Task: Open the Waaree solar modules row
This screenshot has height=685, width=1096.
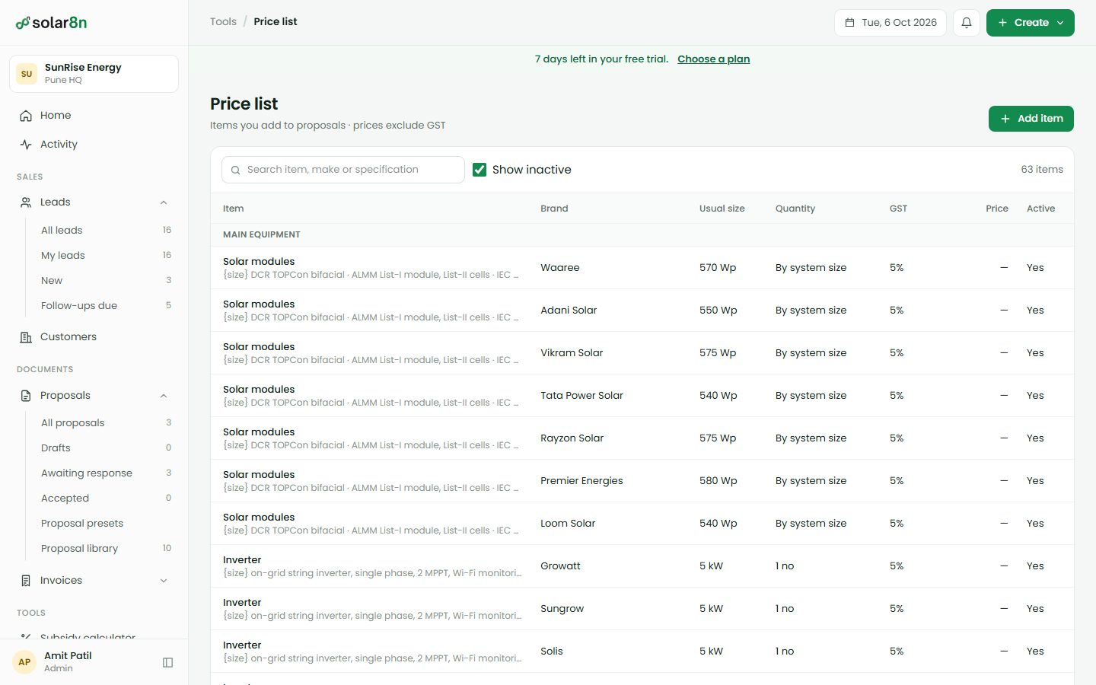Action: point(642,268)
